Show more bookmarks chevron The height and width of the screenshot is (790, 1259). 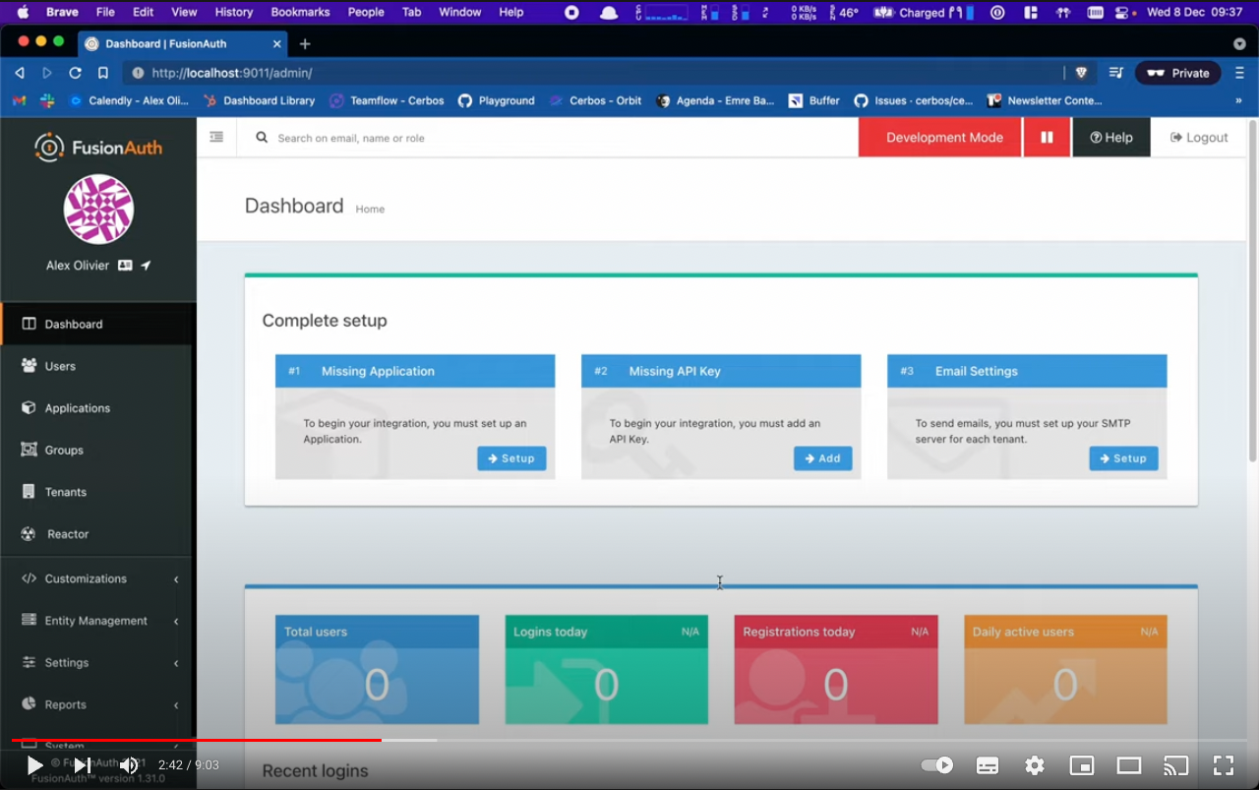click(x=1239, y=100)
